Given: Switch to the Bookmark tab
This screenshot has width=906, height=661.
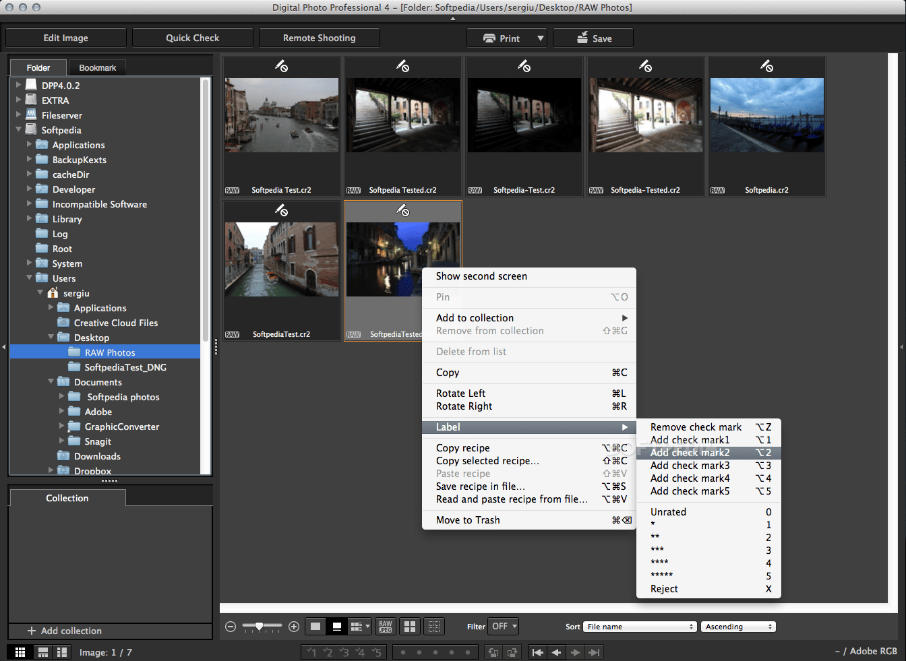Looking at the screenshot, I should coord(96,67).
